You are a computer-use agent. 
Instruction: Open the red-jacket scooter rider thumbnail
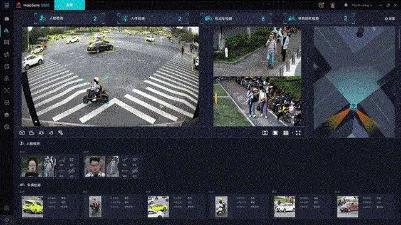[x=95, y=207]
